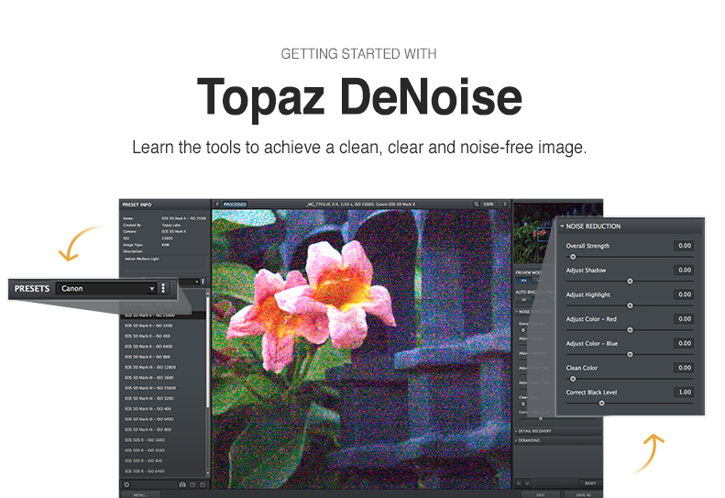Click the preset settings gear icon
725x498 pixels.
click(126, 484)
